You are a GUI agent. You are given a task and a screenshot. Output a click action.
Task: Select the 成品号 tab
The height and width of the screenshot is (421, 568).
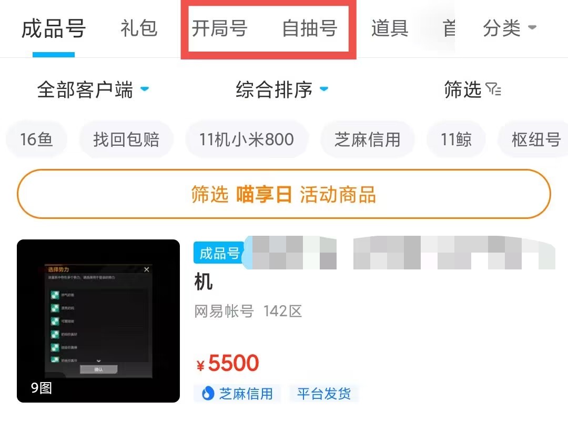[54, 29]
